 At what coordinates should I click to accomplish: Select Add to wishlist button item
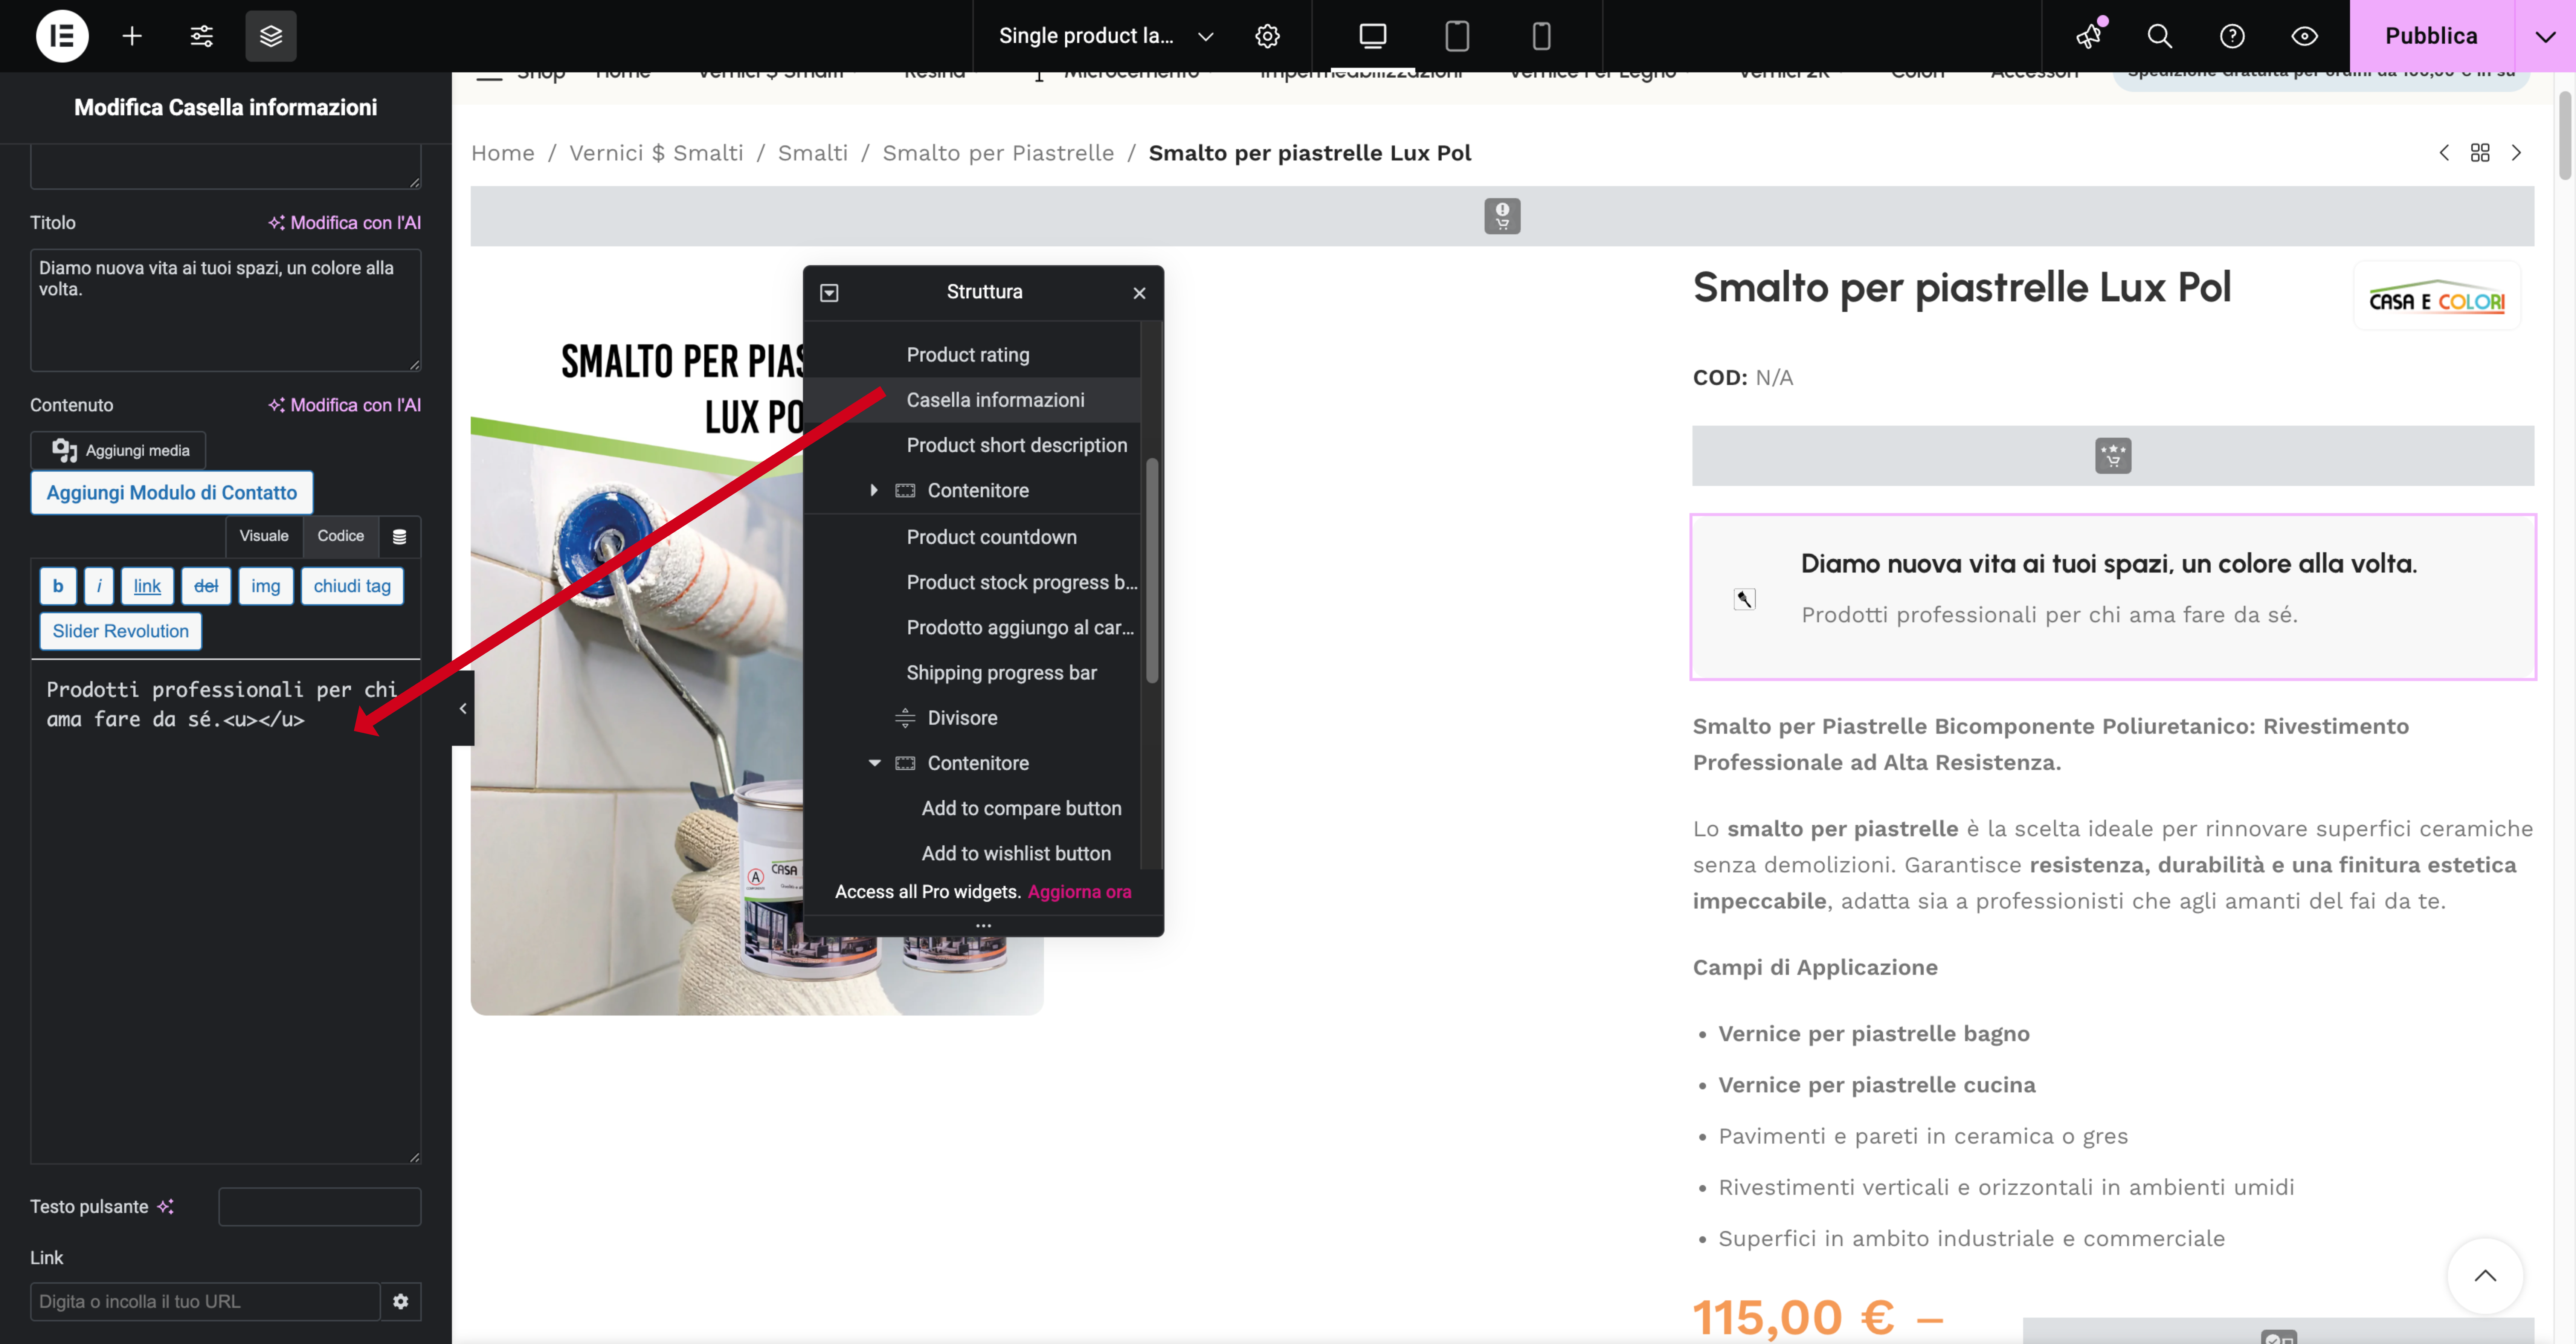[x=1016, y=853]
